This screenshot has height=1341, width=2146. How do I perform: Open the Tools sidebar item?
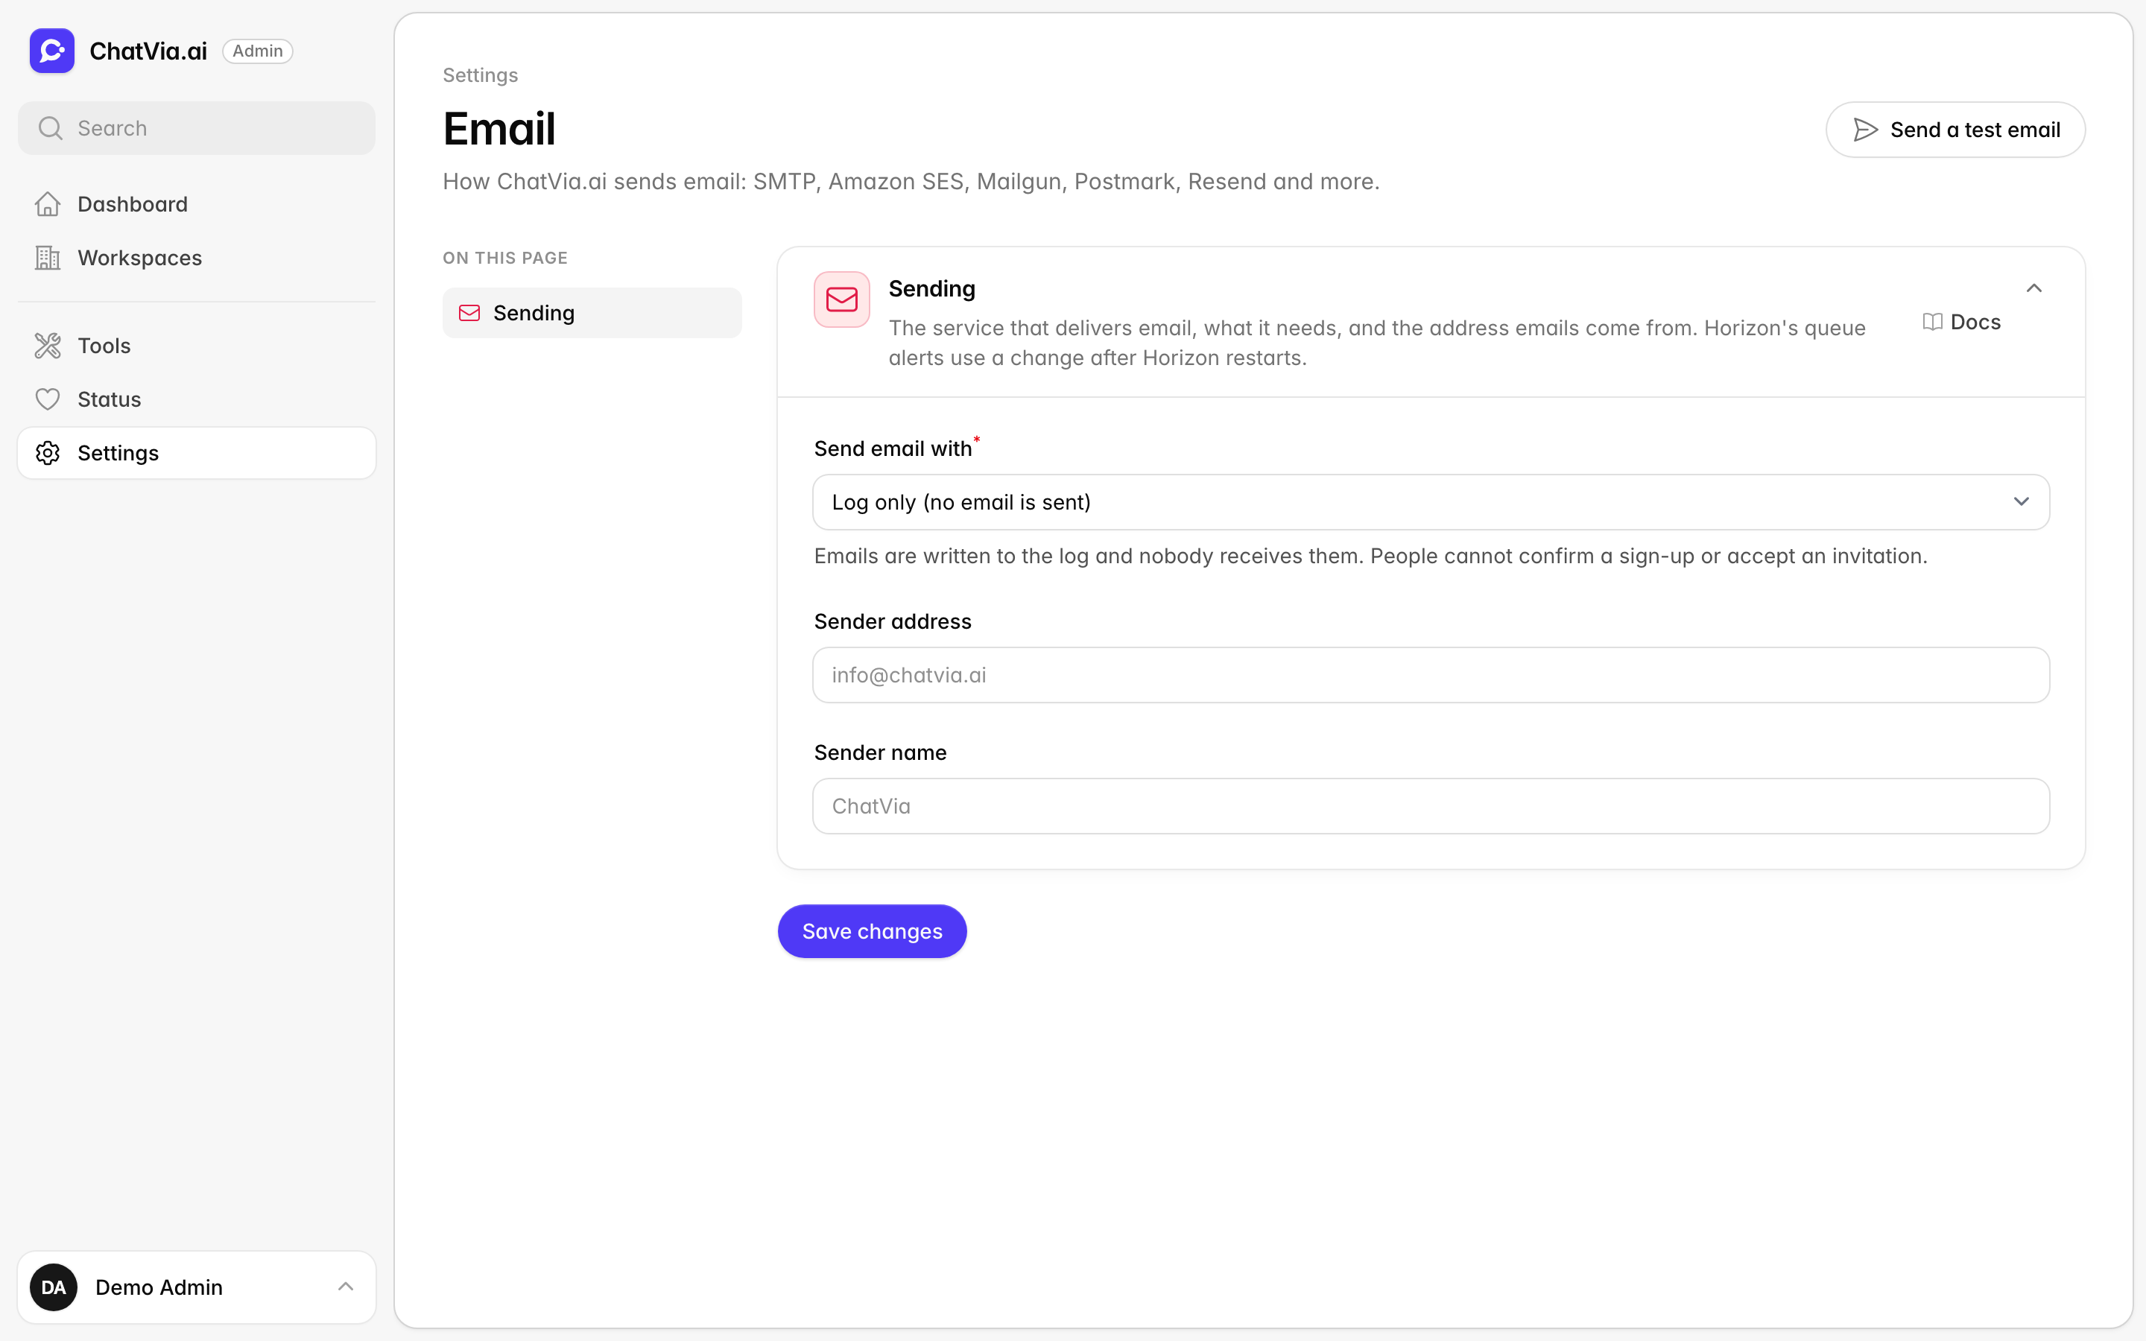(197, 346)
